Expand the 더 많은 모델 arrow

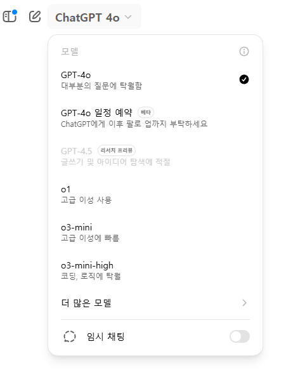tap(245, 303)
